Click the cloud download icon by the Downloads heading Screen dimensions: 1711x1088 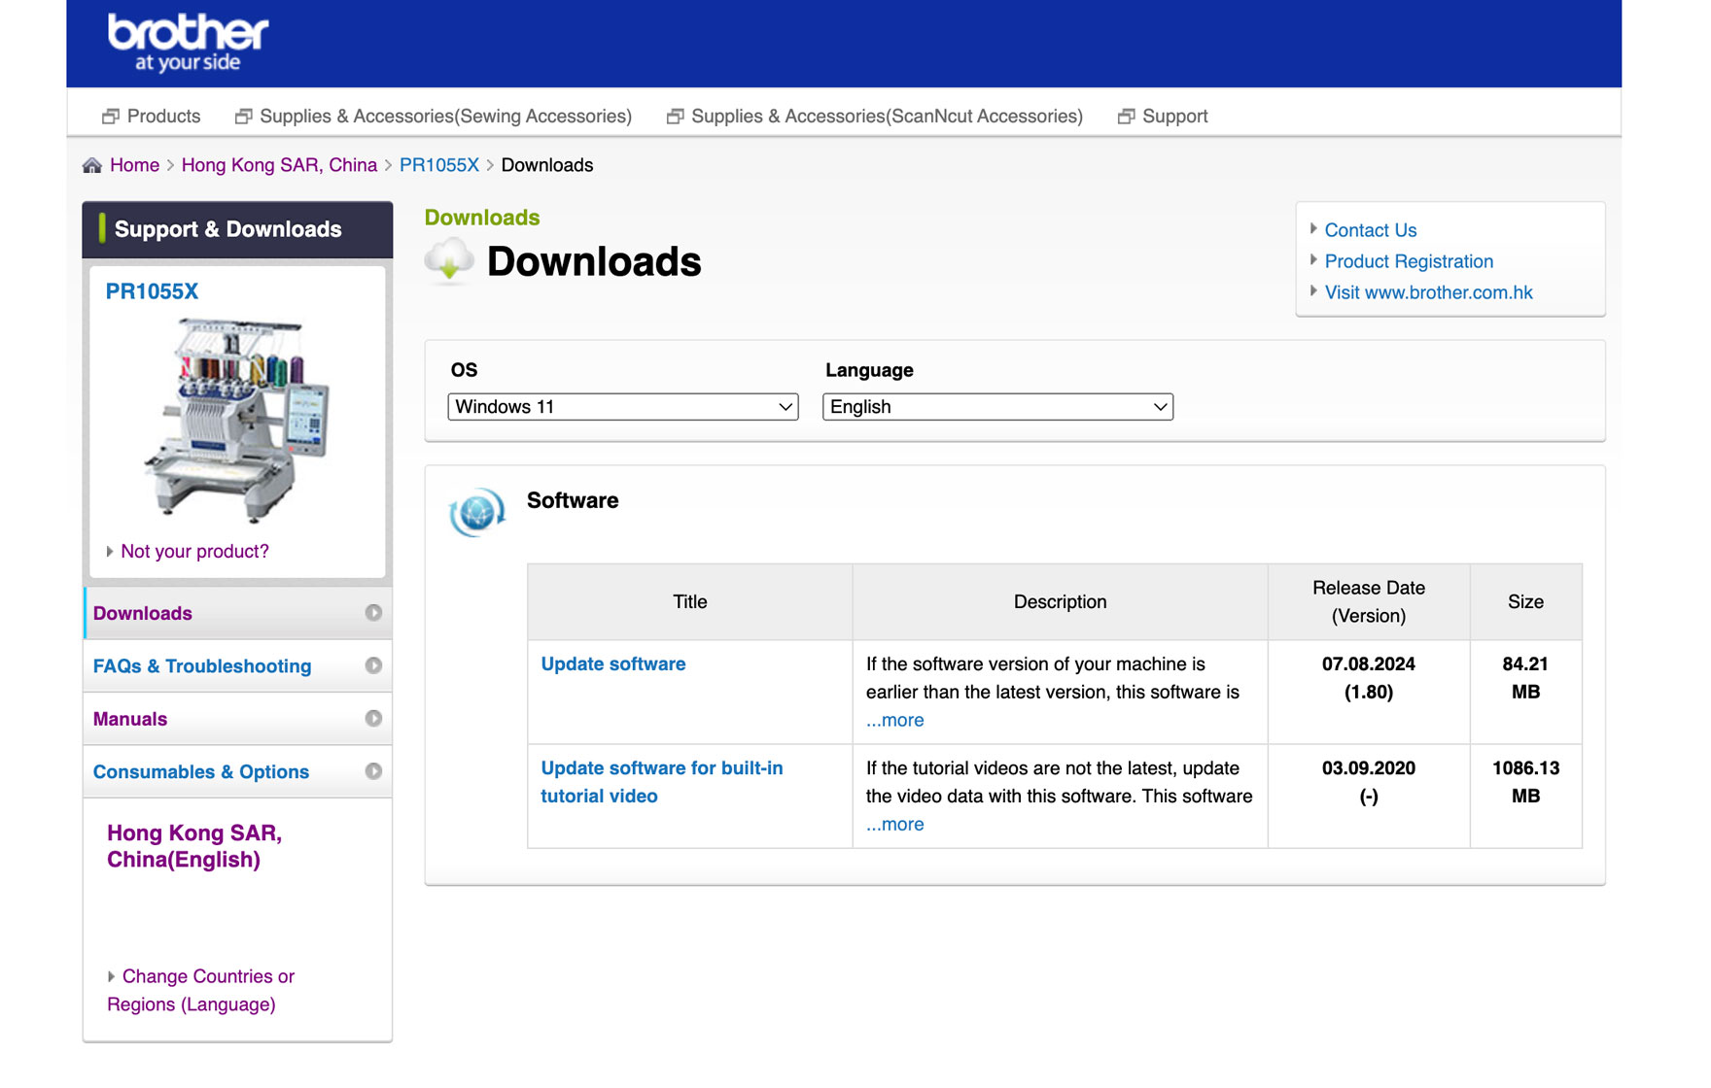pyautogui.click(x=449, y=260)
